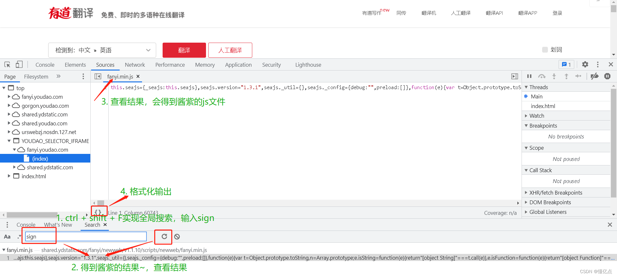Click the Step debugger icon
617x277 pixels.
pyautogui.click(x=578, y=76)
